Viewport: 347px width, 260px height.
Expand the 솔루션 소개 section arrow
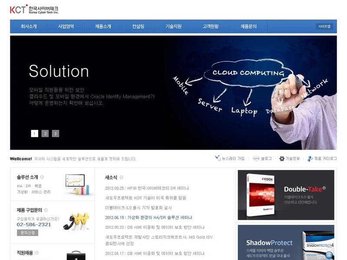[x=42, y=177]
